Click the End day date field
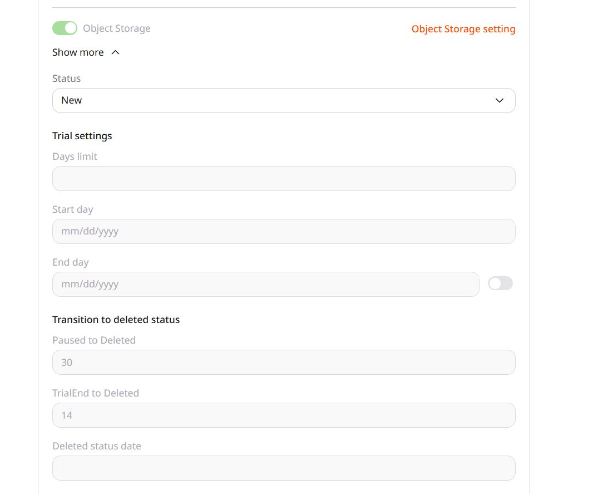The height and width of the screenshot is (494, 598). pyautogui.click(x=265, y=285)
